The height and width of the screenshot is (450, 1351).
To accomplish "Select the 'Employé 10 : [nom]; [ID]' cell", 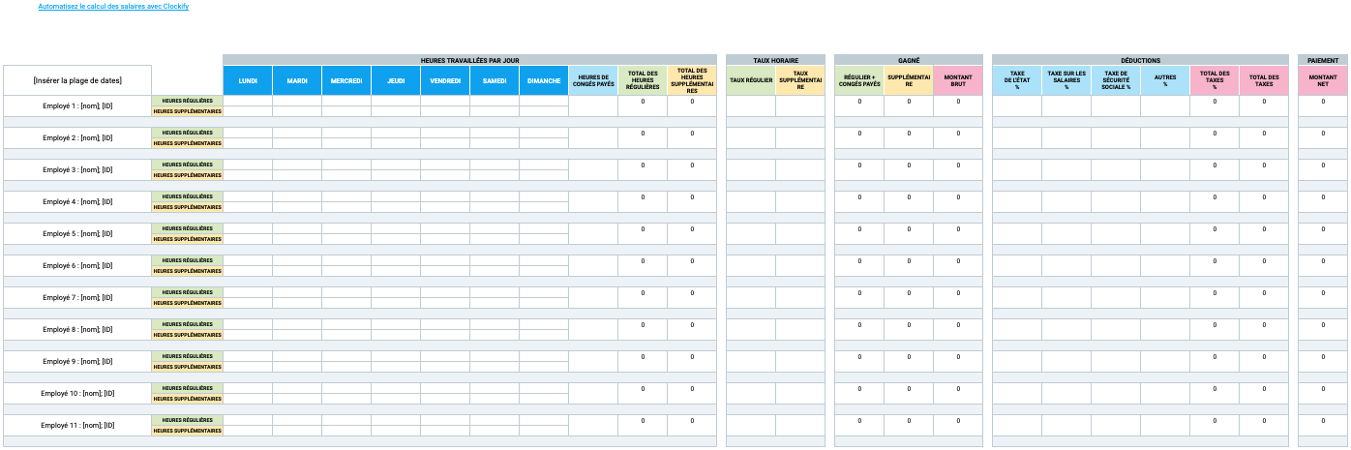I will [77, 393].
